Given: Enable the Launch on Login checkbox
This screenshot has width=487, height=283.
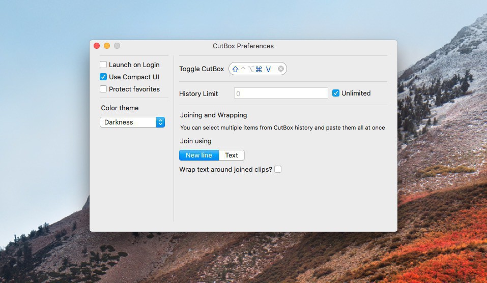Looking at the screenshot, I should click(x=103, y=65).
